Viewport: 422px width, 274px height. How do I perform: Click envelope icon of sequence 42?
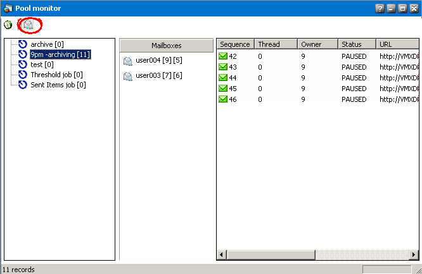tap(223, 56)
